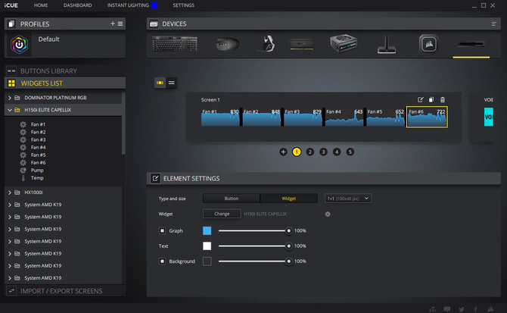Click the Text opacity slider handle

coord(288,246)
